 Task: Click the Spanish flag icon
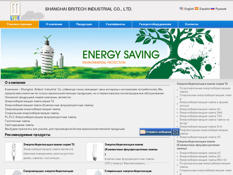point(196,9)
